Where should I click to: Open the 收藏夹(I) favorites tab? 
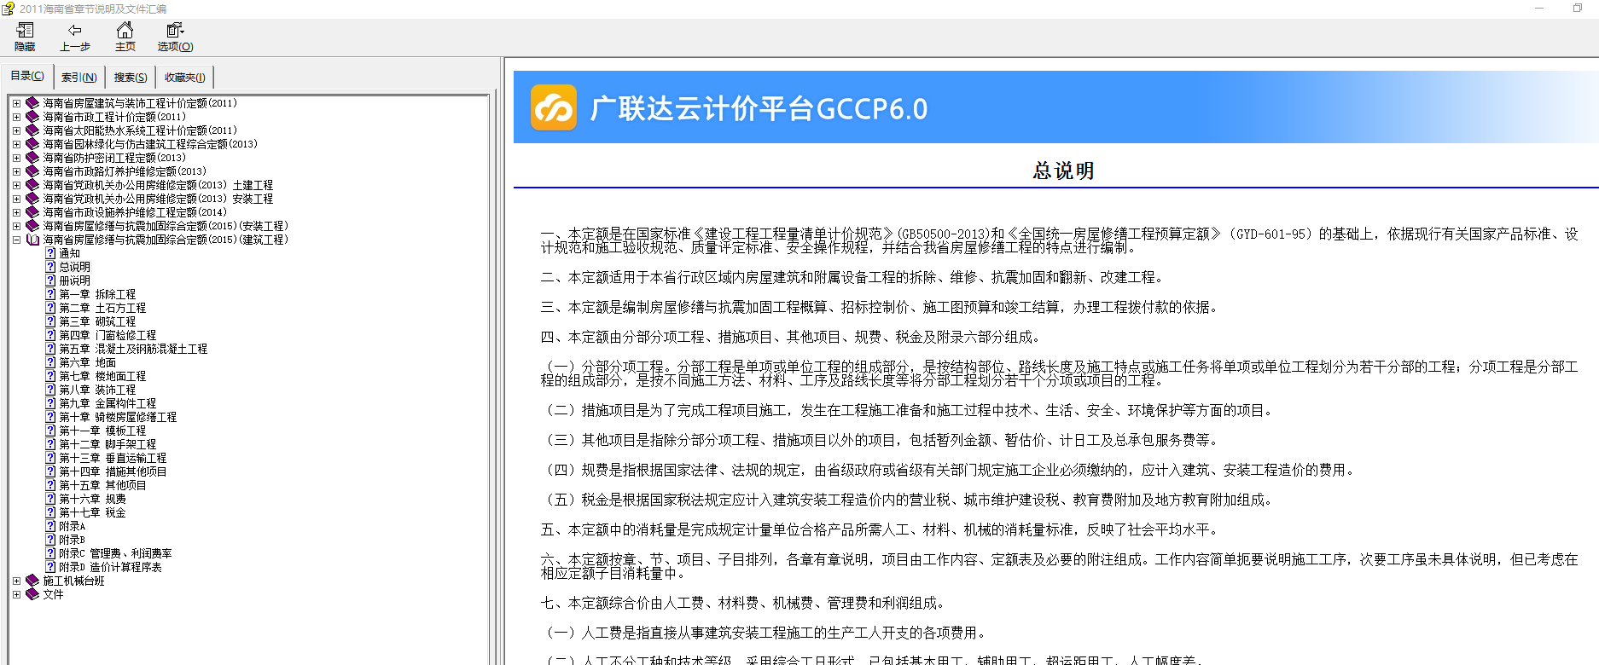tap(184, 78)
